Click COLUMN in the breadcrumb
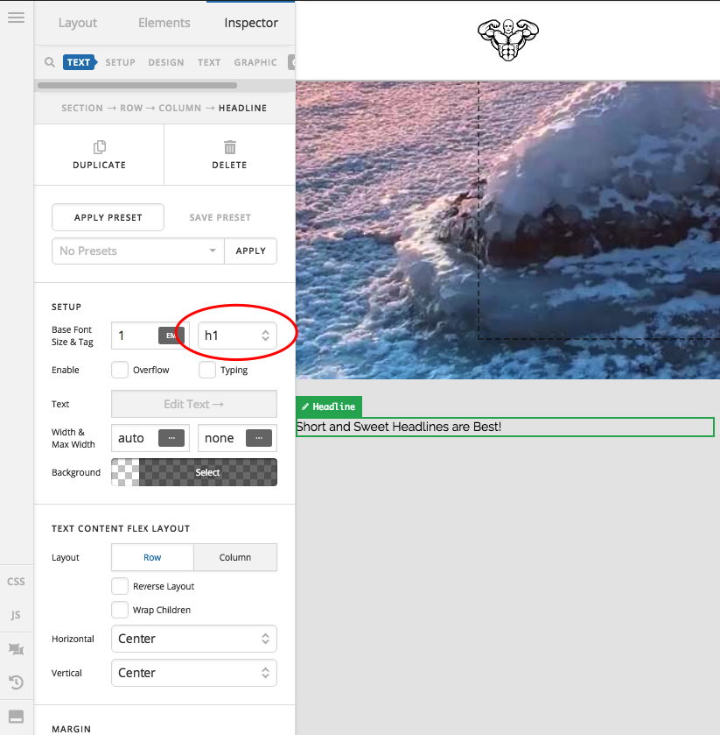 click(179, 108)
